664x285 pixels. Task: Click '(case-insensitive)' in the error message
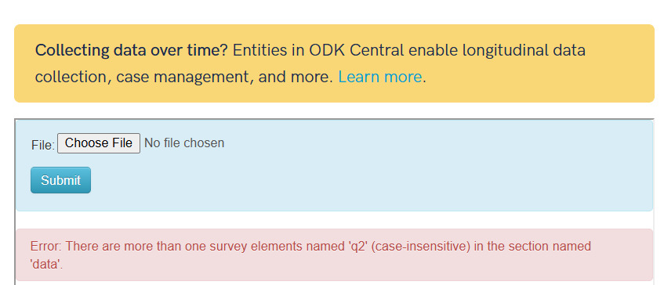point(421,246)
